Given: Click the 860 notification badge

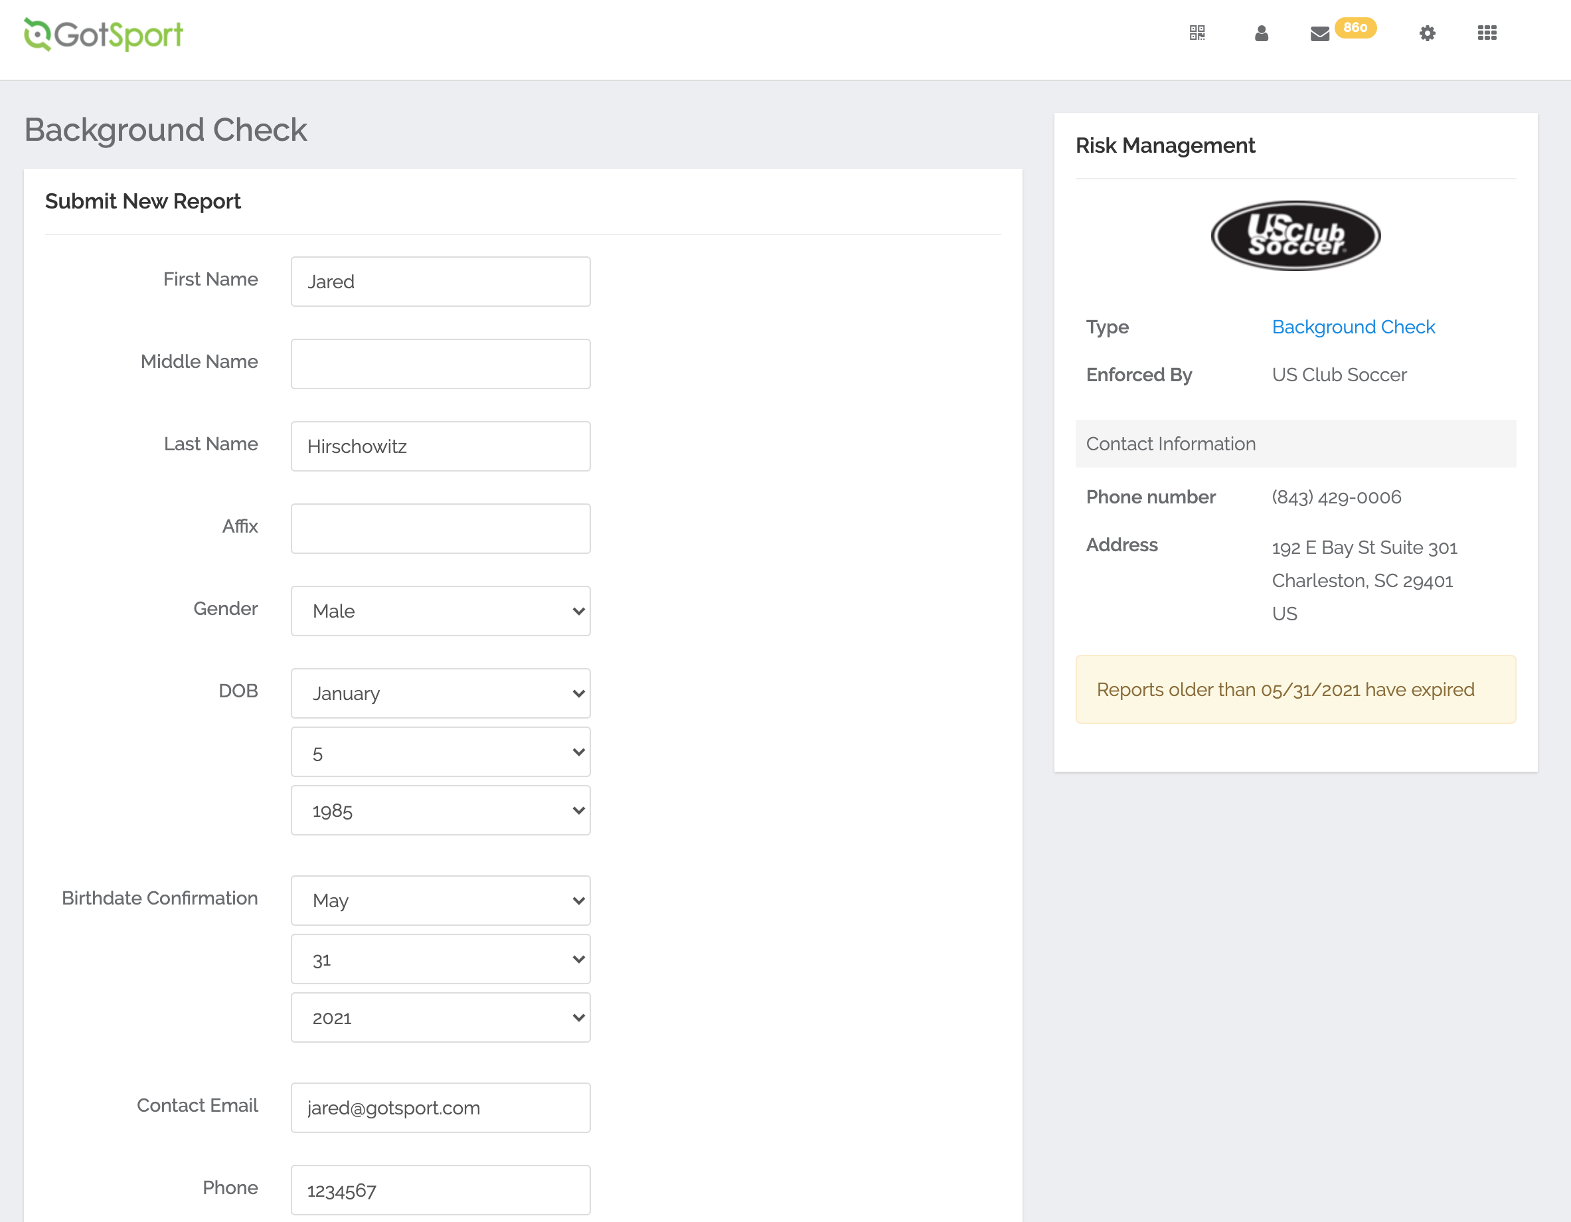Looking at the screenshot, I should click(x=1357, y=28).
